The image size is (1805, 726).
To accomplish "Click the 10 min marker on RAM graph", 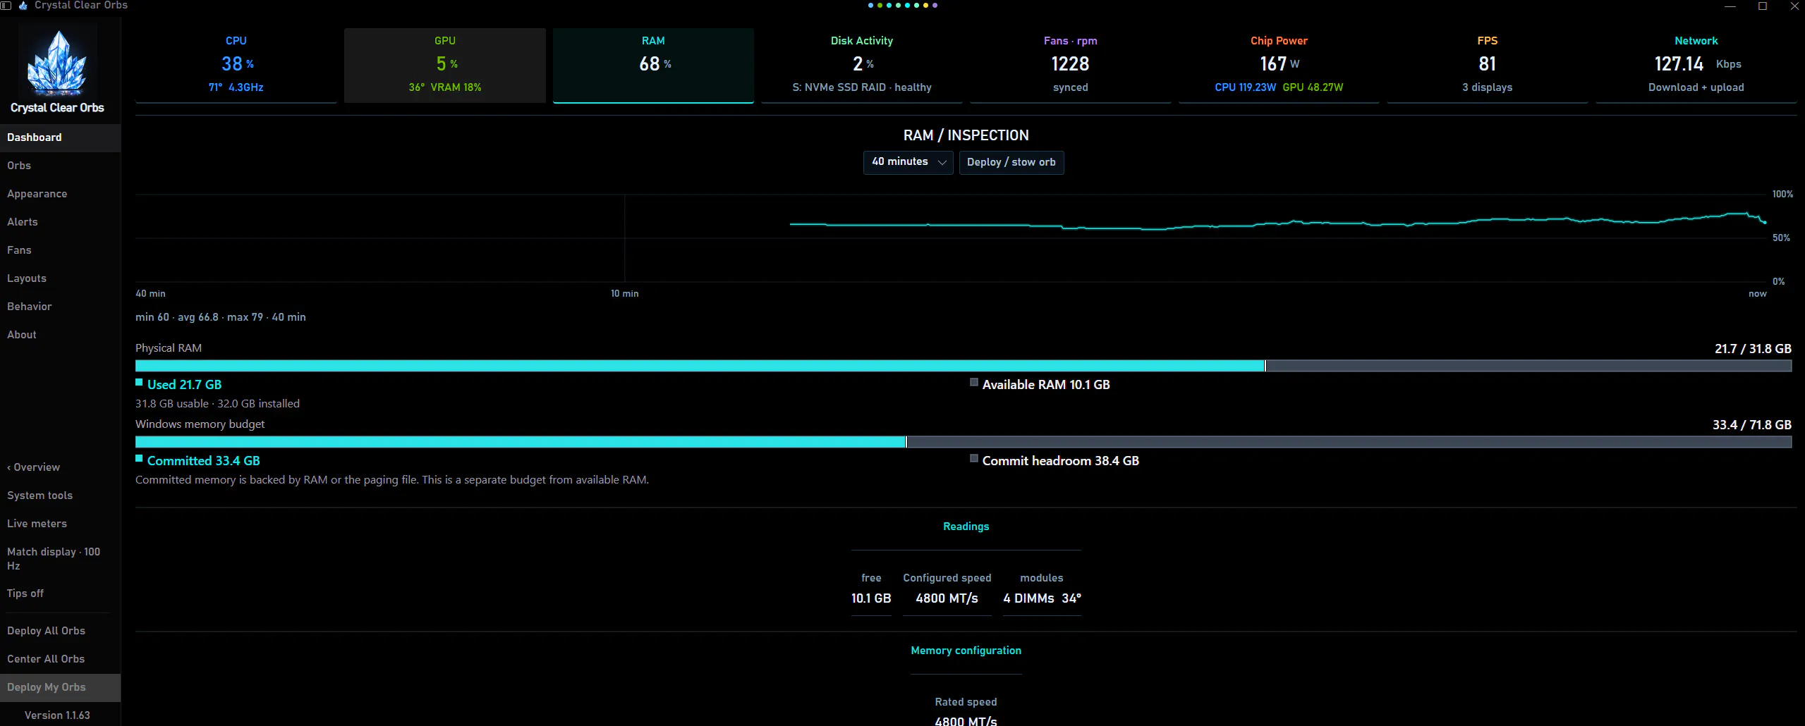I will 624,294.
